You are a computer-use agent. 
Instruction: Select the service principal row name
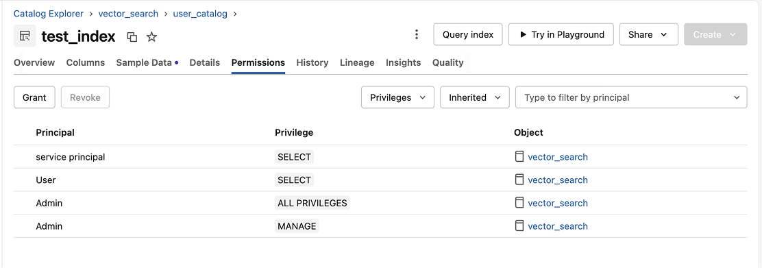pyautogui.click(x=71, y=157)
